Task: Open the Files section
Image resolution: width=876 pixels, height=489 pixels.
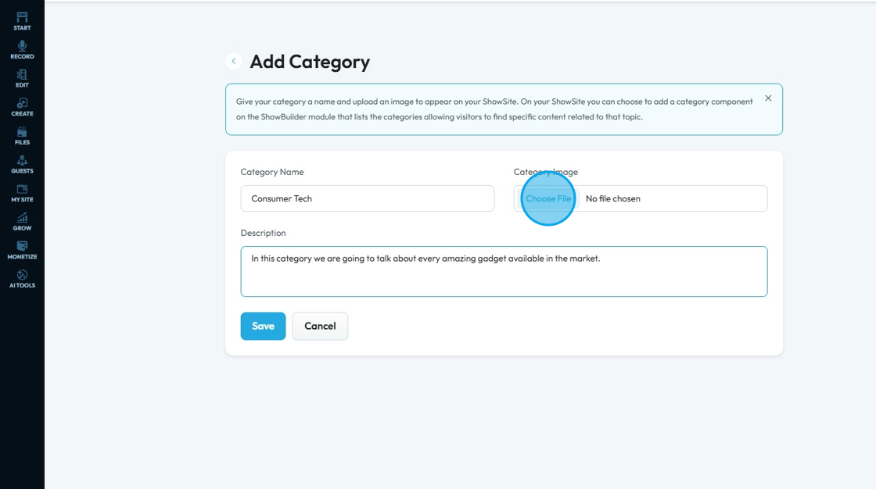Action: [x=22, y=136]
